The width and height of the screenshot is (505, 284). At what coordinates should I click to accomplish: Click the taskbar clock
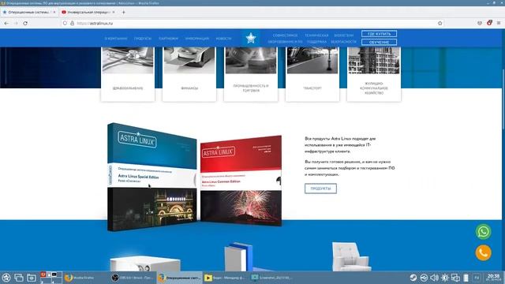point(493,278)
